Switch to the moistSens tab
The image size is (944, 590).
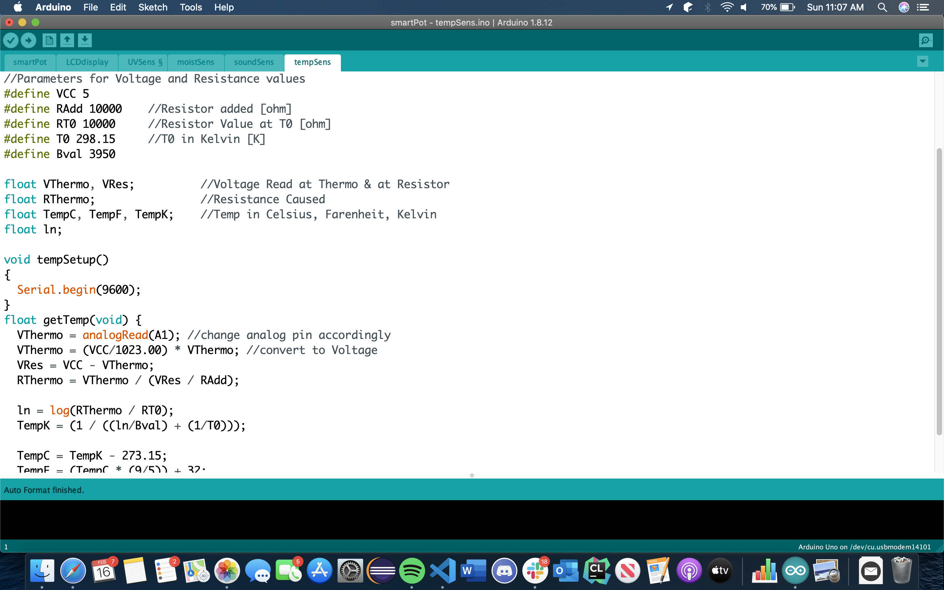195,62
